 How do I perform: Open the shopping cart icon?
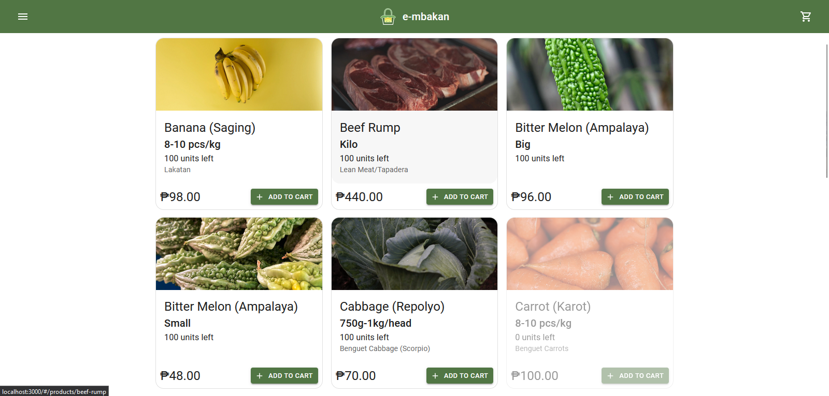click(x=806, y=17)
